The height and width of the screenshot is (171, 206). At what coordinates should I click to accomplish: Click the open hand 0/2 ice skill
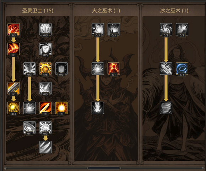click(182, 29)
